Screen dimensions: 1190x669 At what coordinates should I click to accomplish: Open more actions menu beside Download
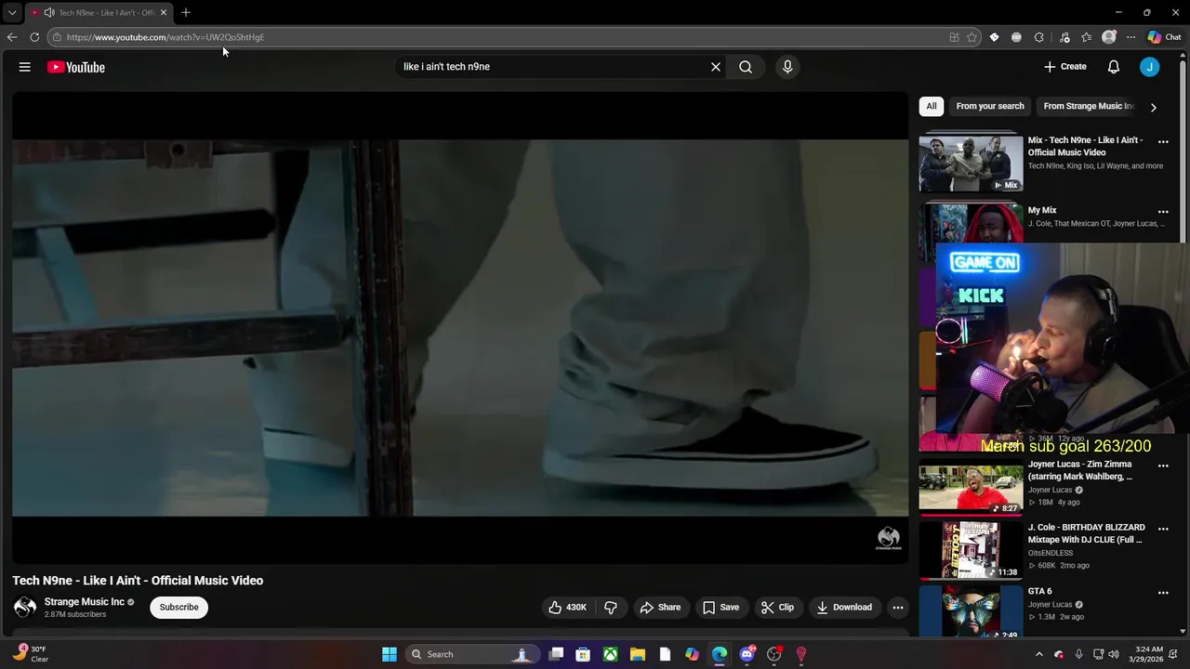898,608
